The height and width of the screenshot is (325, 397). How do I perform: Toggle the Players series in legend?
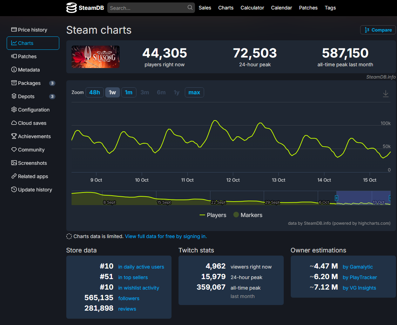click(213, 215)
